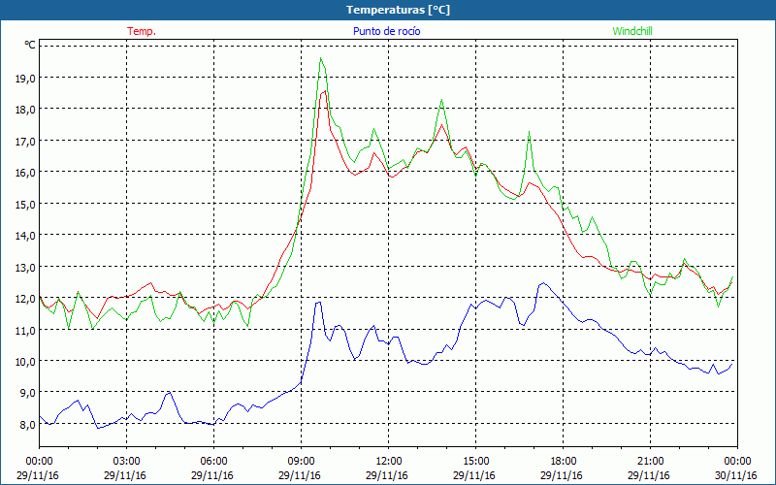The height and width of the screenshot is (485, 776).
Task: Select the blue Punto de rocío legend label
Action: pos(386,31)
